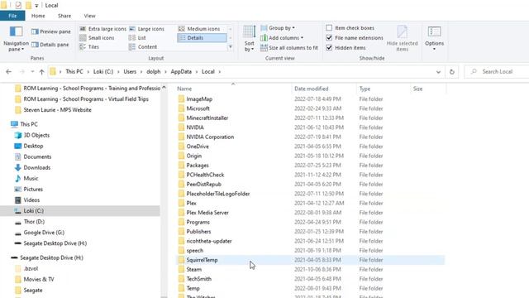Select the Details view layout
Image resolution: width=529 pixels, height=298 pixels.
[x=202, y=38]
